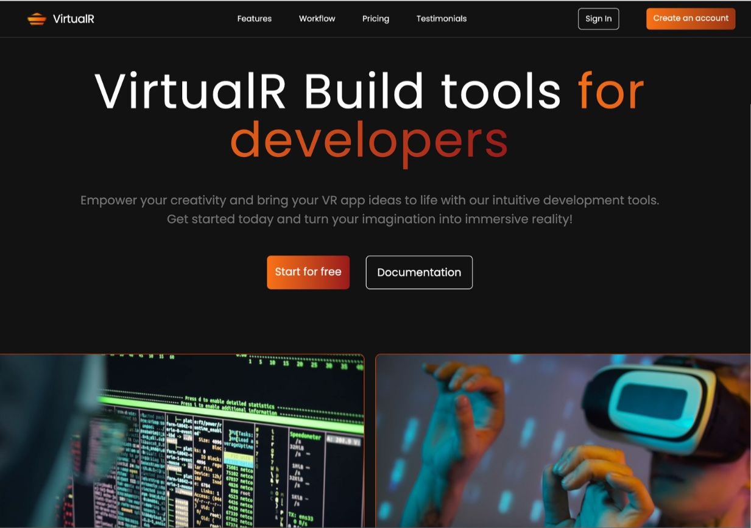751x528 pixels.
Task: Open the Features navigation link
Action: tap(254, 19)
